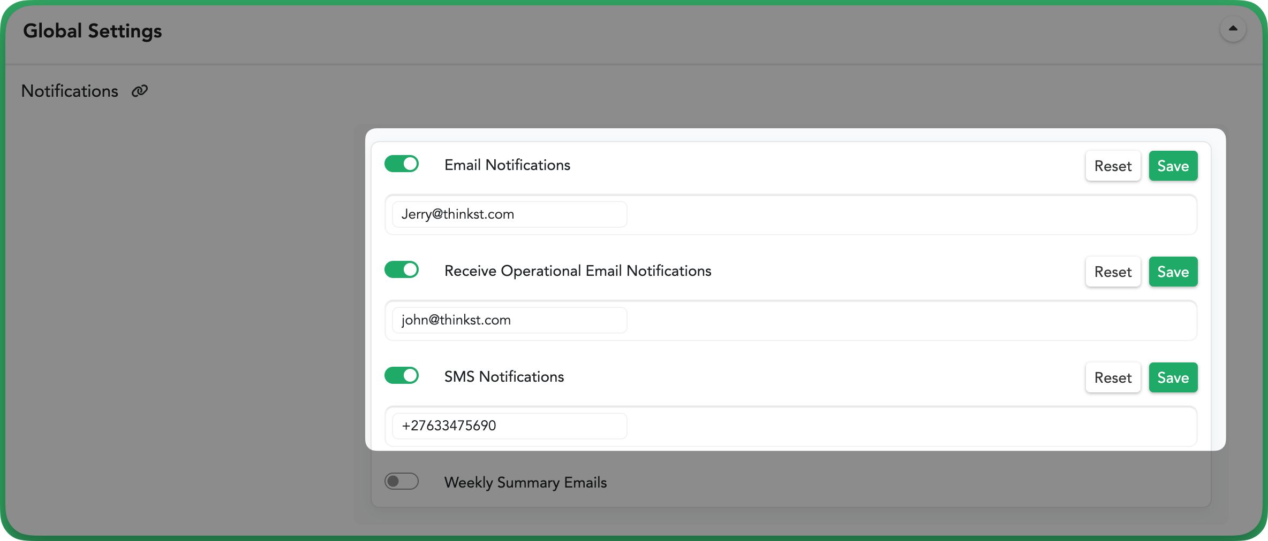Edit the Jerry@thinkst.com email field
This screenshot has height=541, width=1268.
click(509, 214)
